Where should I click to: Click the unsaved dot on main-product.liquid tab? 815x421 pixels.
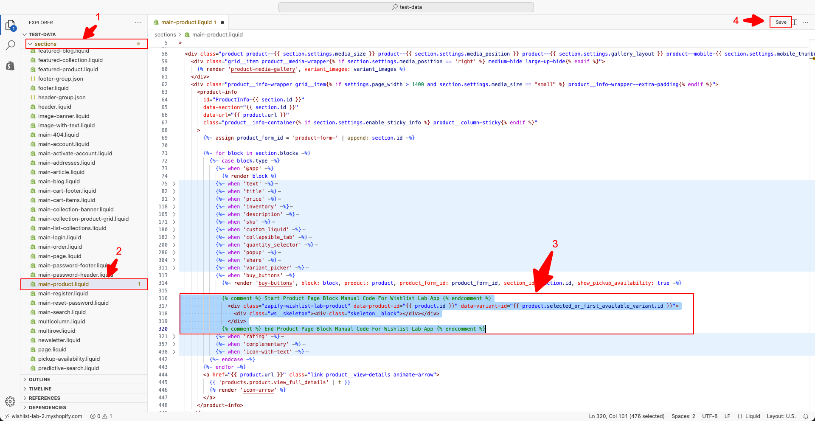coord(222,22)
